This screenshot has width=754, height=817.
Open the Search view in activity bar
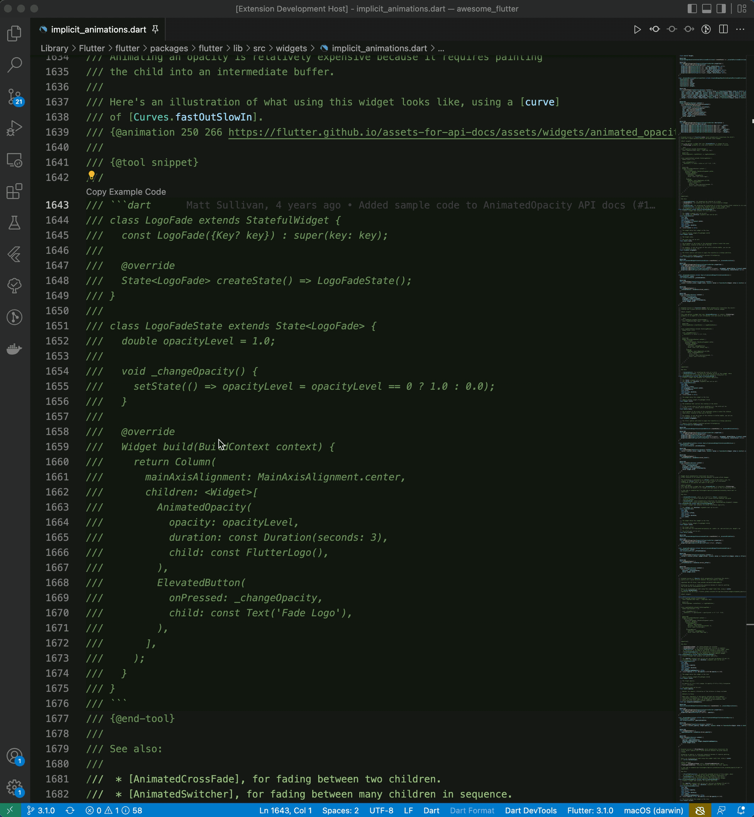pos(15,65)
